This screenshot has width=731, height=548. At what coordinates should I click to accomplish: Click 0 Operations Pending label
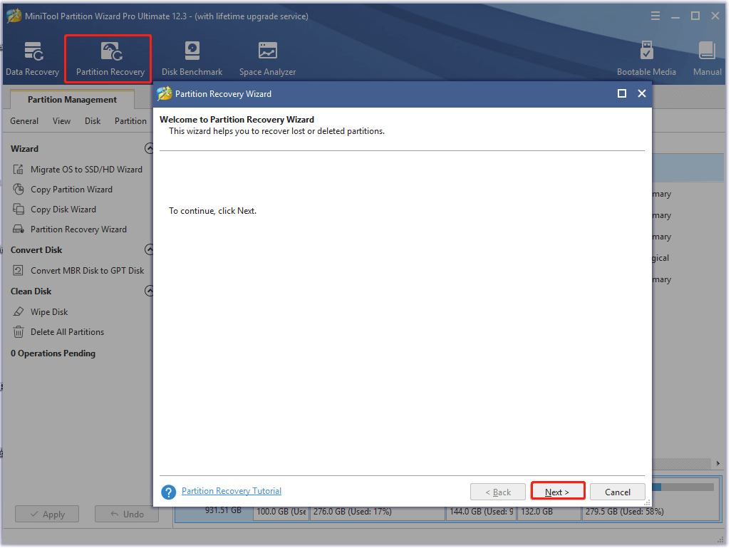pyautogui.click(x=53, y=354)
